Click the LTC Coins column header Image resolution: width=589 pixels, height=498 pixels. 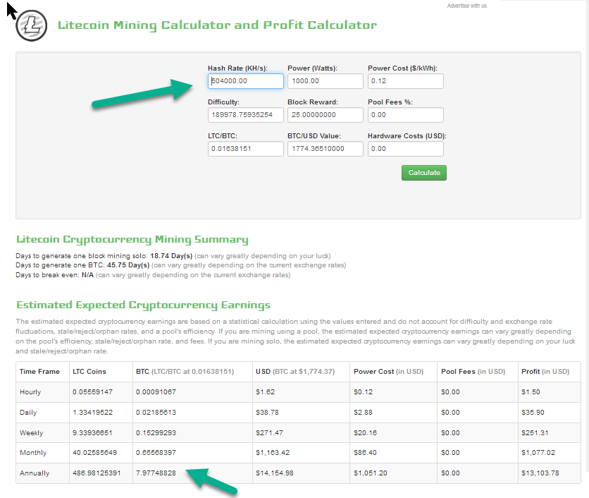pyautogui.click(x=89, y=372)
